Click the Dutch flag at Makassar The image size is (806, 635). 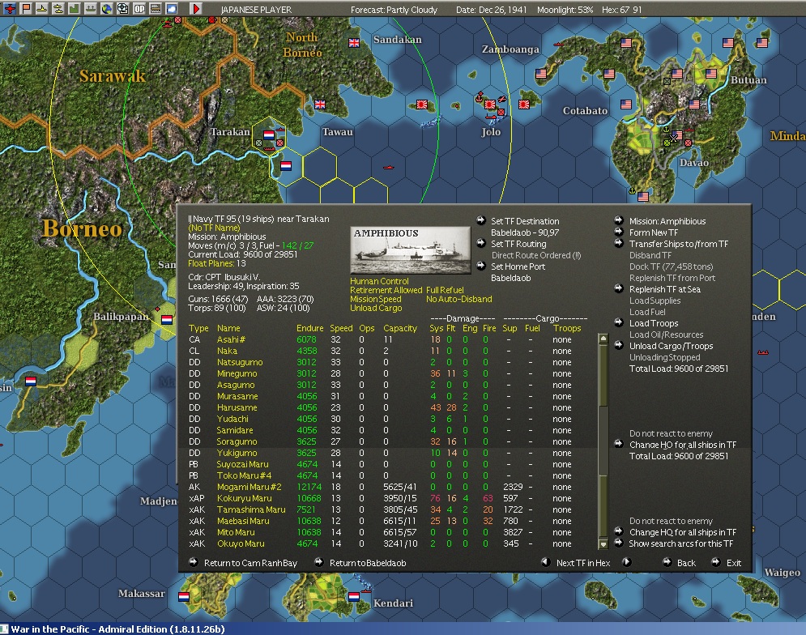pos(184,597)
